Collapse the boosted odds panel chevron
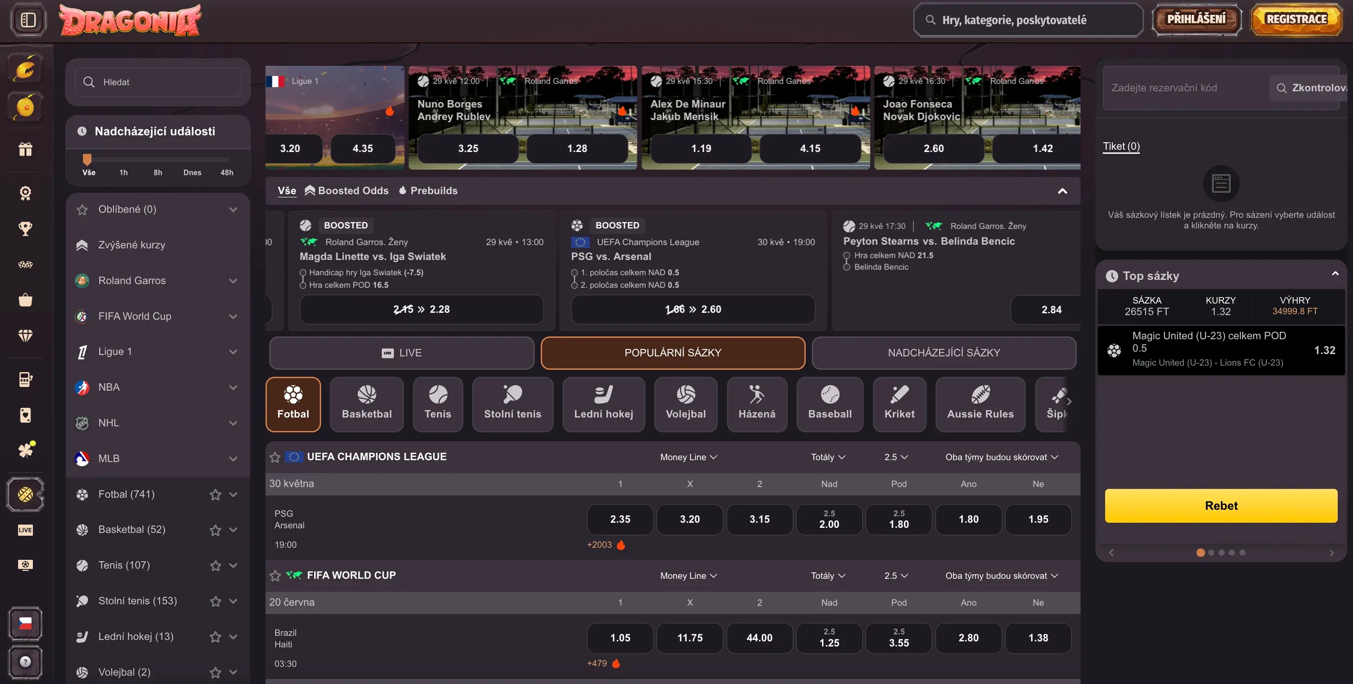 coord(1062,191)
